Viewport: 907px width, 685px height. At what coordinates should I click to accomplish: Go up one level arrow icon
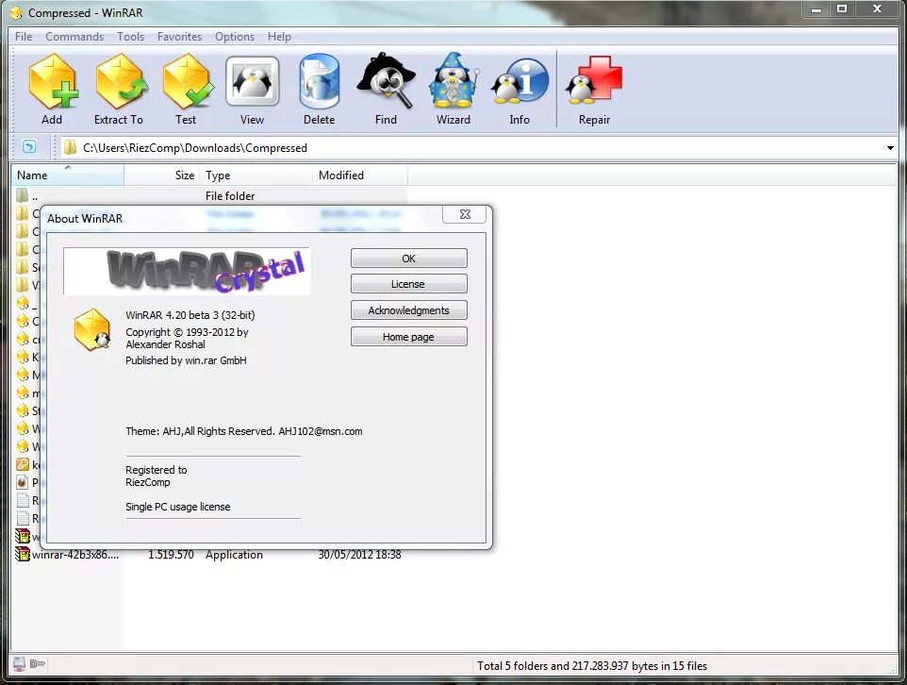coord(29,147)
